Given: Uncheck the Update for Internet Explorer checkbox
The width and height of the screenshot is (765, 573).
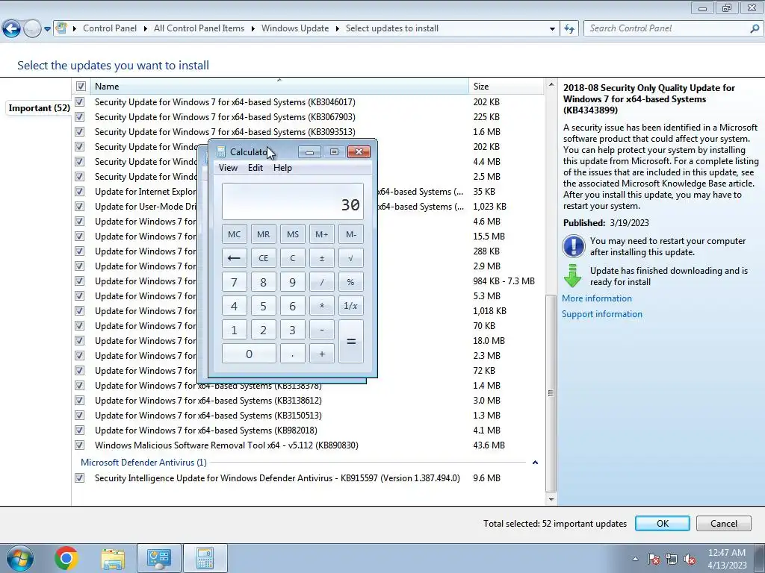Looking at the screenshot, I should click(79, 192).
